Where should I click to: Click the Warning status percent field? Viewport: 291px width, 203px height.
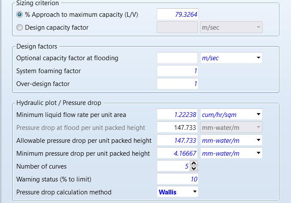[x=177, y=179]
